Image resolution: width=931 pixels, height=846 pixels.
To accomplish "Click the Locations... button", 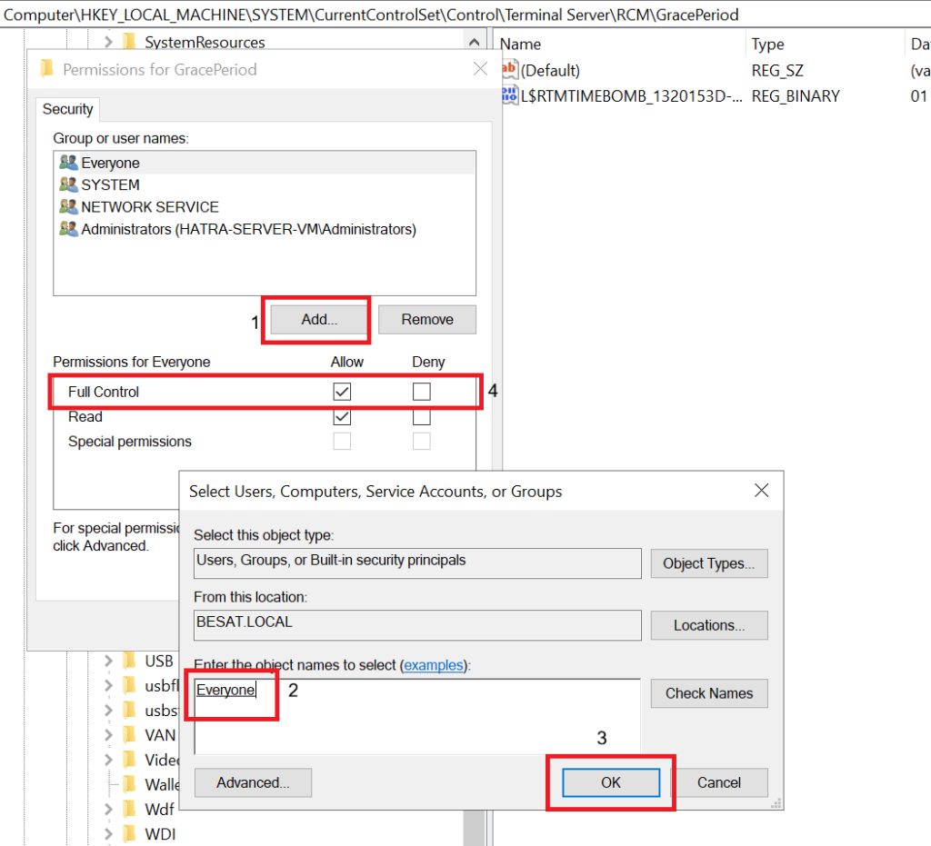I will click(x=709, y=625).
